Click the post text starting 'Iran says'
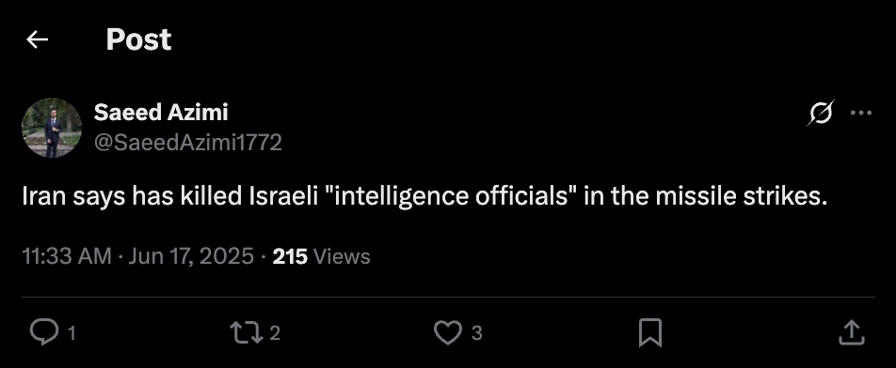The width and height of the screenshot is (896, 368). (424, 196)
